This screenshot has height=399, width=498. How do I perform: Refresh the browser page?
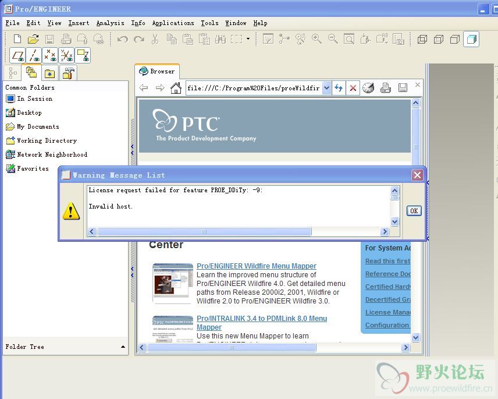click(339, 88)
